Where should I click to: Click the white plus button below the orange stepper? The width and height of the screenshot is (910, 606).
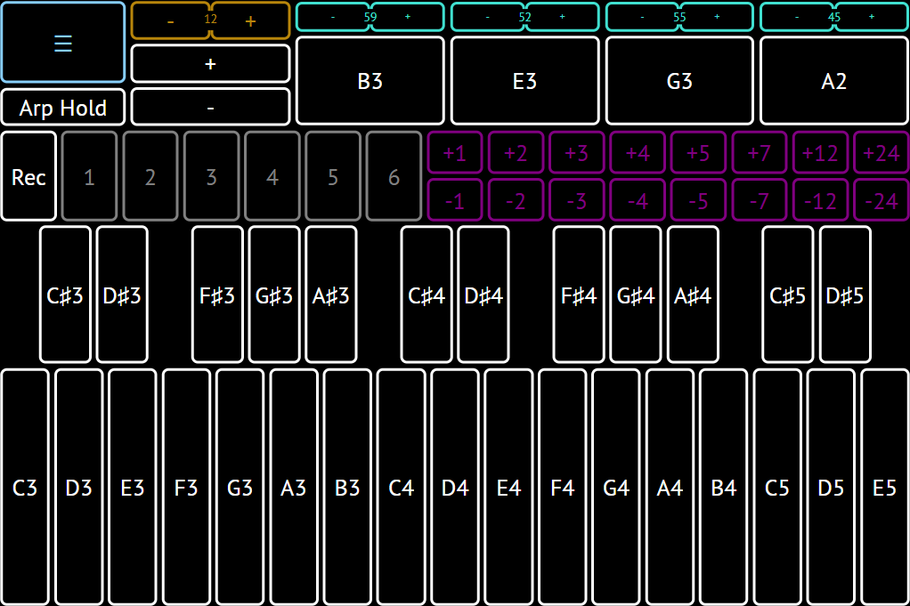coord(210,64)
